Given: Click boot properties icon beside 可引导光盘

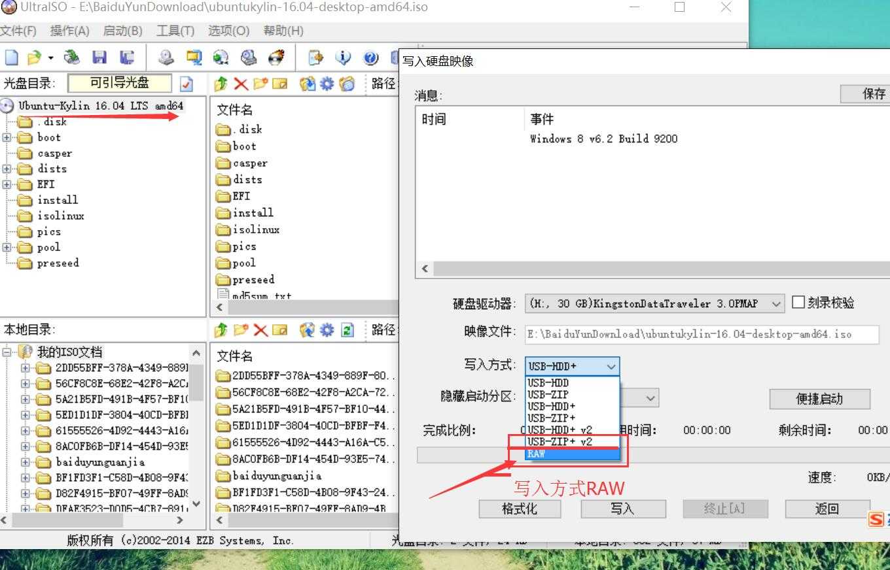Looking at the screenshot, I should pyautogui.click(x=187, y=84).
